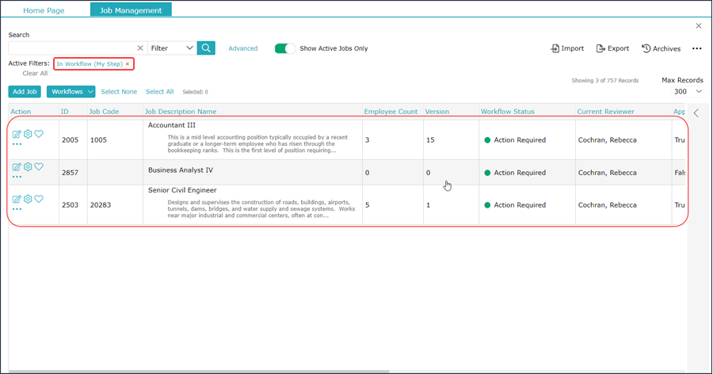713x374 pixels.
Task: Edit the Senior Civil Engineer job row
Action: (x=17, y=200)
